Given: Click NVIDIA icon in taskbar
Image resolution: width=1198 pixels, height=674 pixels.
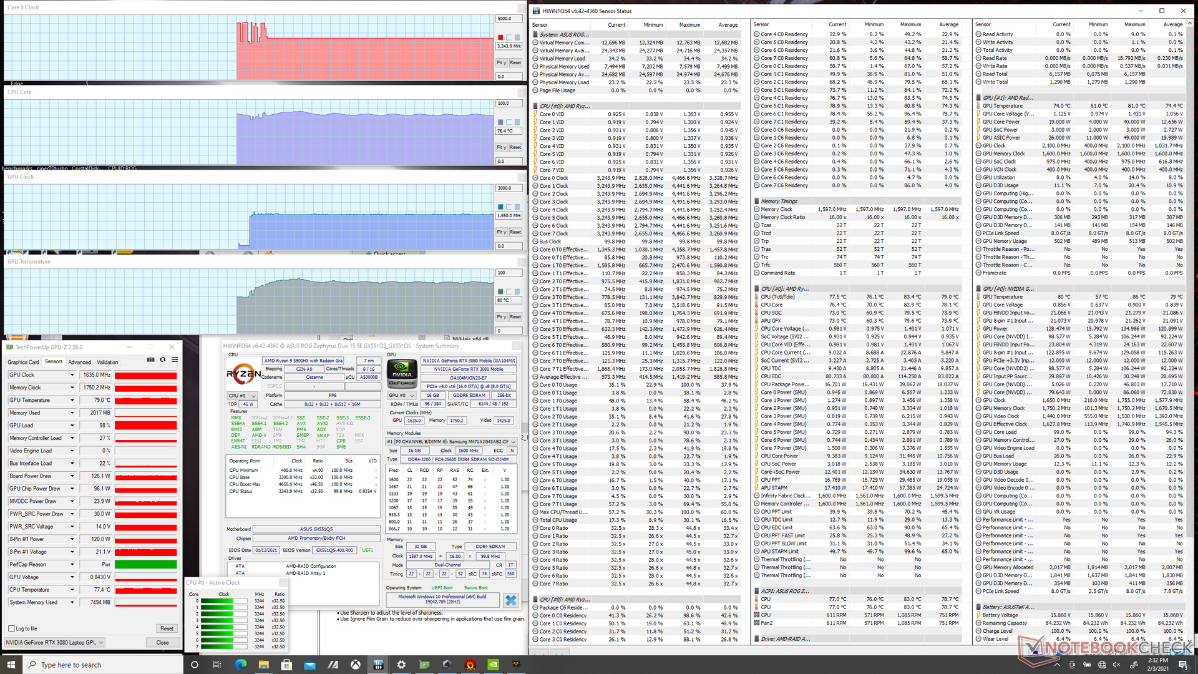Looking at the screenshot, I should 493,665.
